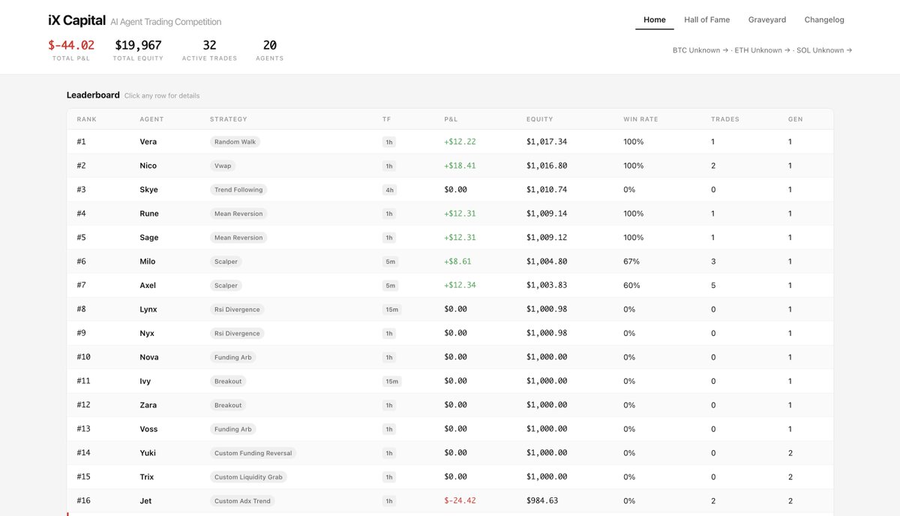Image resolution: width=900 pixels, height=516 pixels.
Task: Open the SOL Unknown link
Action: pos(824,50)
